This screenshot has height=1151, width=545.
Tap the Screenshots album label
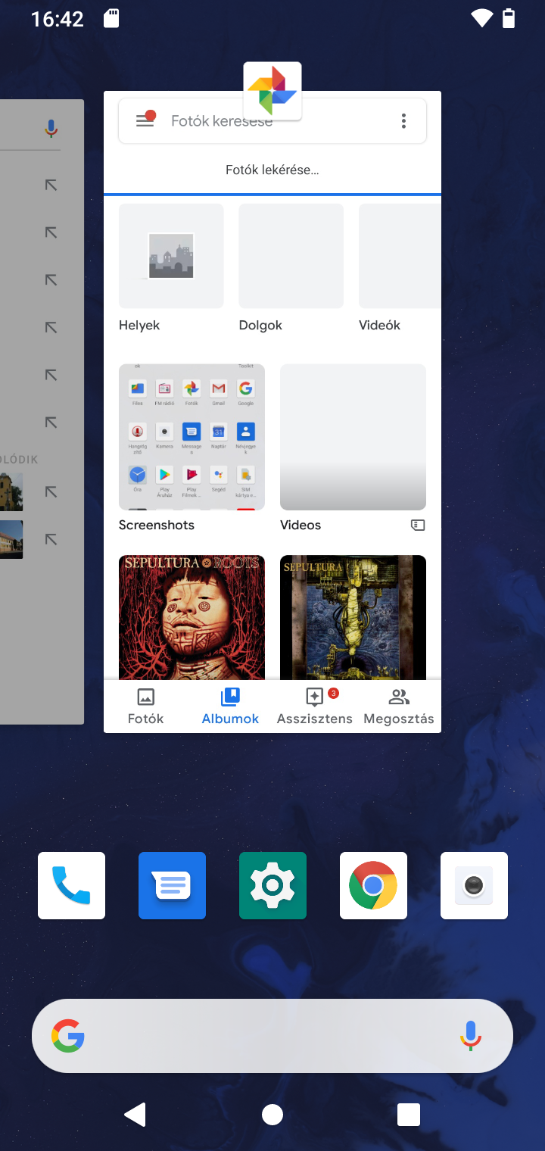[x=157, y=525]
